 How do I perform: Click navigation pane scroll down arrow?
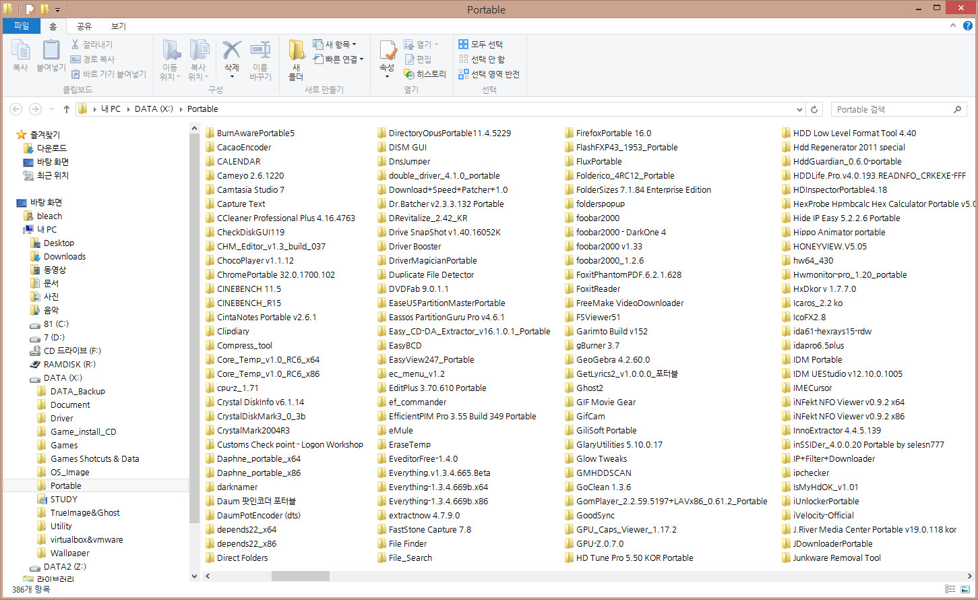195,576
